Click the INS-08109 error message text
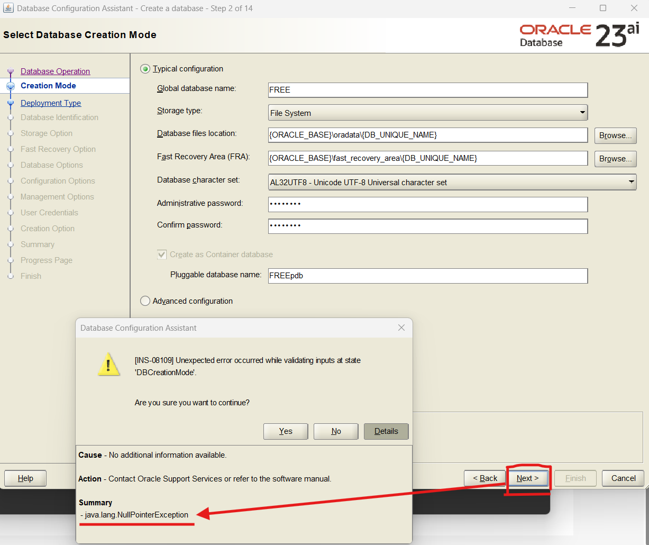 tap(248, 366)
